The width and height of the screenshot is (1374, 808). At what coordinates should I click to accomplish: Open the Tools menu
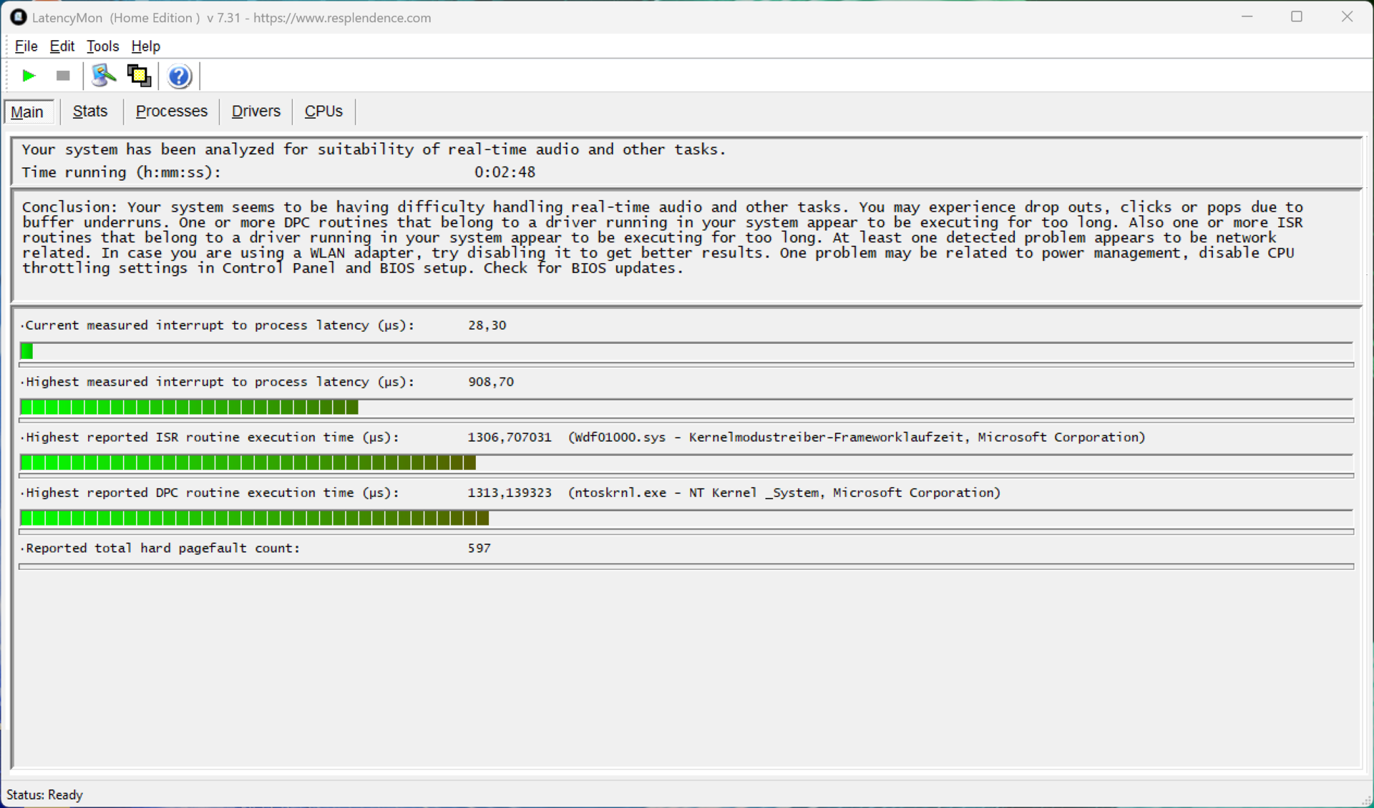[102, 46]
